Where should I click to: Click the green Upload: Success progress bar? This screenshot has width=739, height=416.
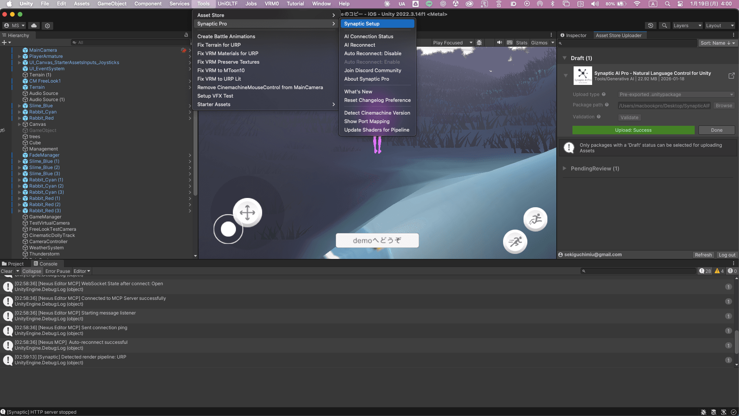(x=633, y=130)
